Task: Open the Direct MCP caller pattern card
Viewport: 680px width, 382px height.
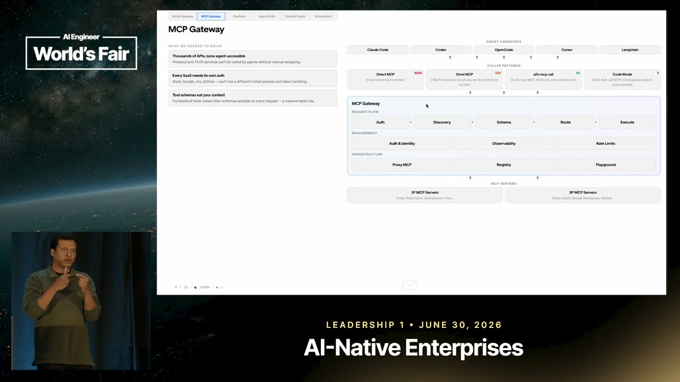Action: pyautogui.click(x=385, y=79)
